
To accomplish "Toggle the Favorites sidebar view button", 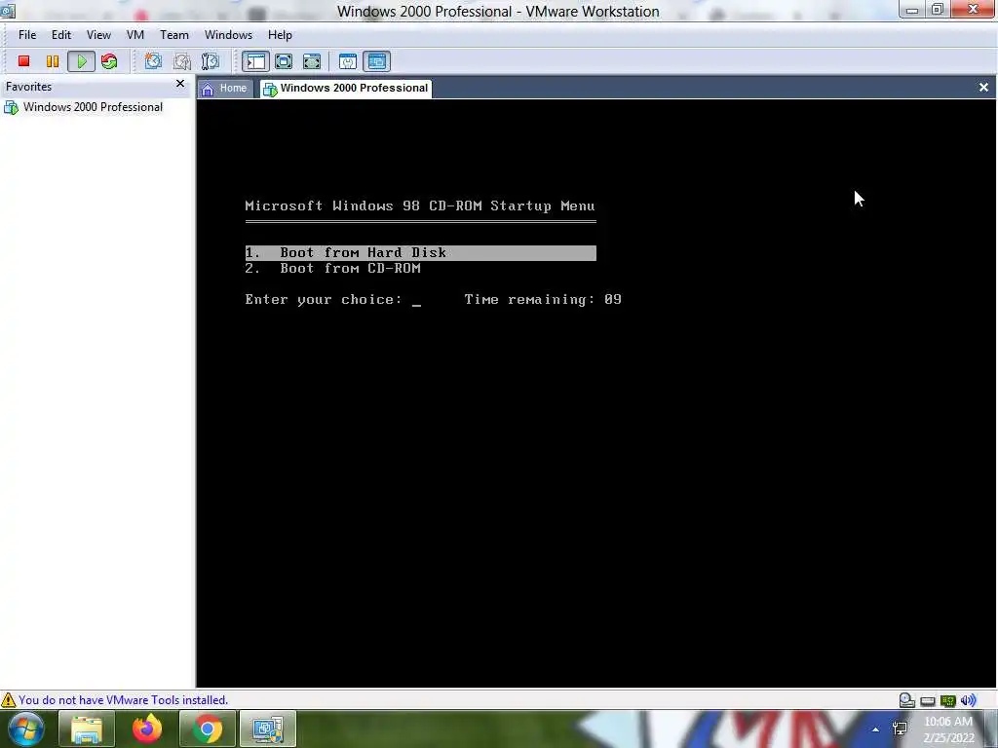I will pyautogui.click(x=255, y=61).
